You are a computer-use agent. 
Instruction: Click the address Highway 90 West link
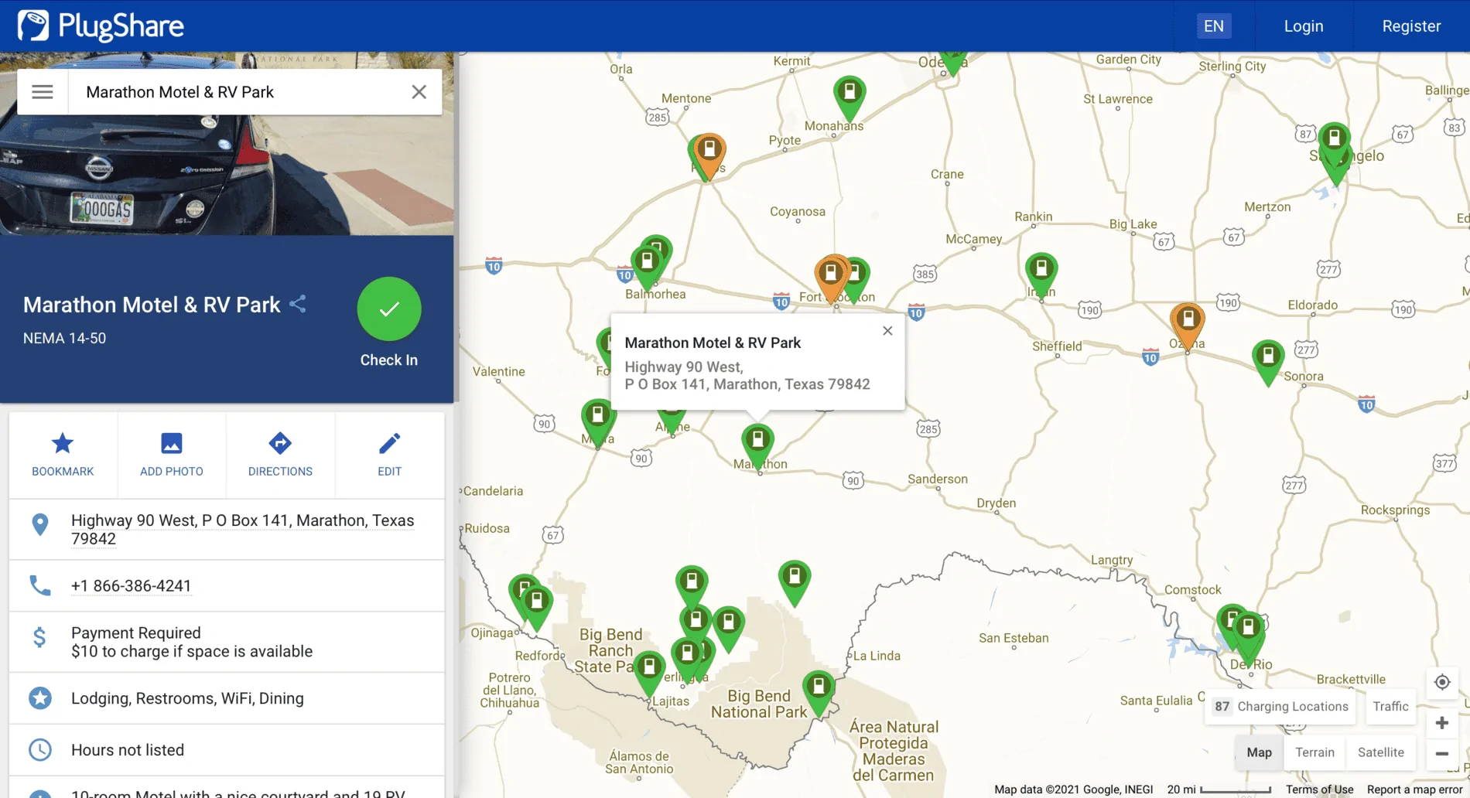tap(242, 530)
